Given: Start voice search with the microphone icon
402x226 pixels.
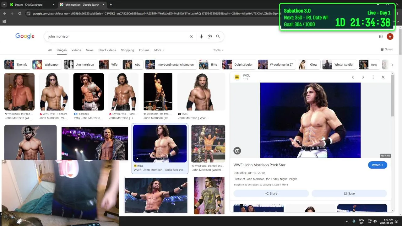Looking at the screenshot, I should (x=201, y=36).
